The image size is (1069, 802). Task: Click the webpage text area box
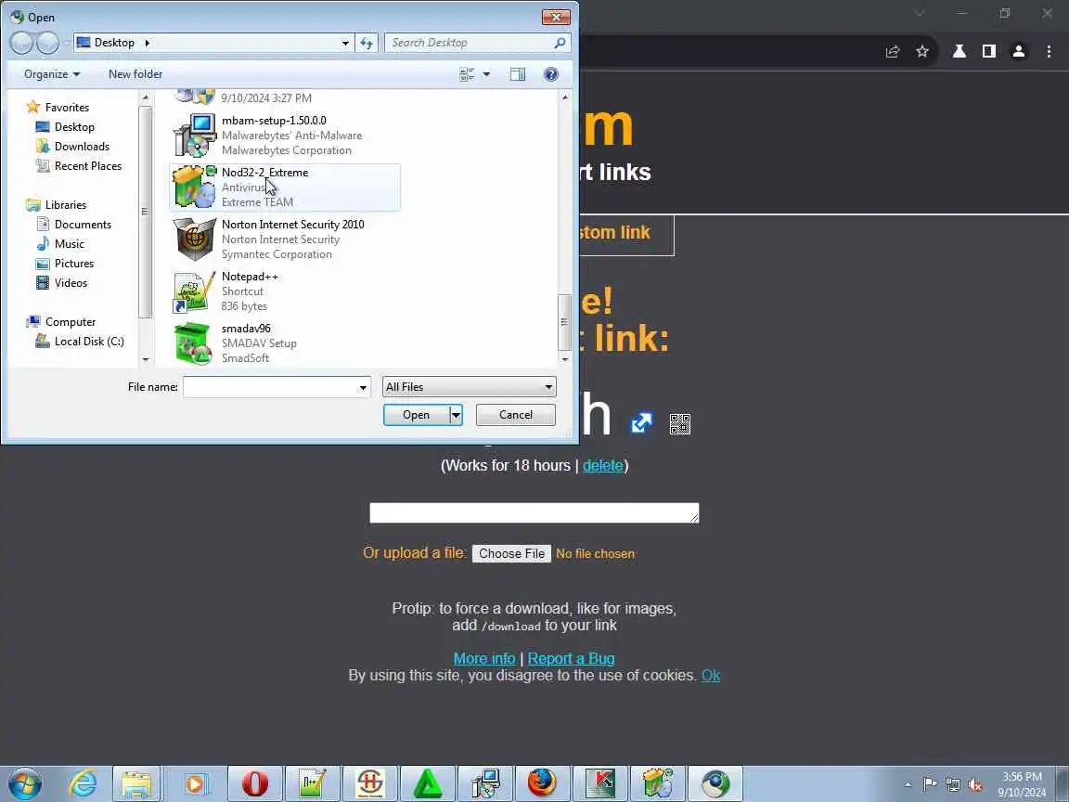534,512
